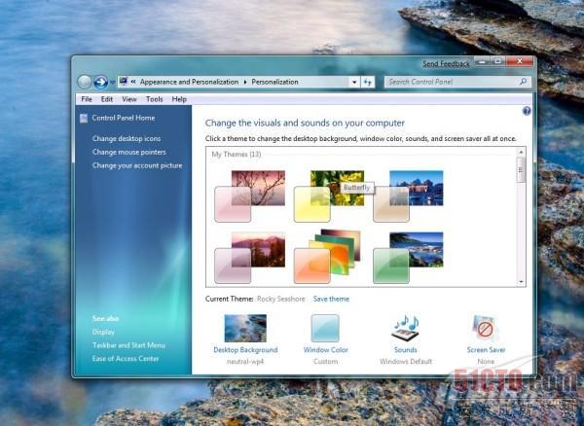Click the None screen saver text

coord(486,361)
